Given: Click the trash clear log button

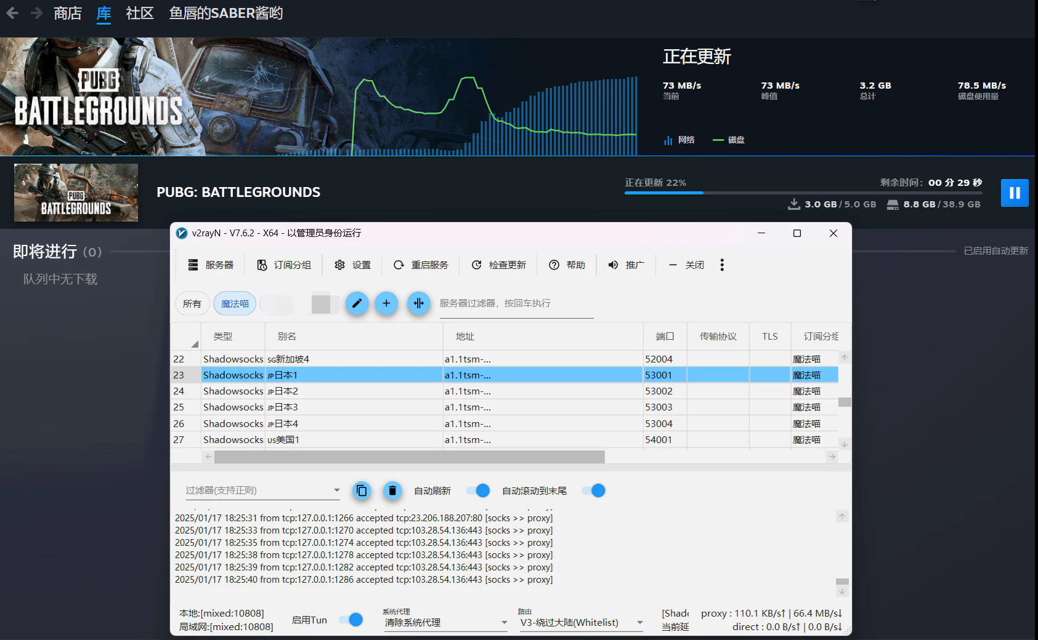Looking at the screenshot, I should [x=392, y=490].
